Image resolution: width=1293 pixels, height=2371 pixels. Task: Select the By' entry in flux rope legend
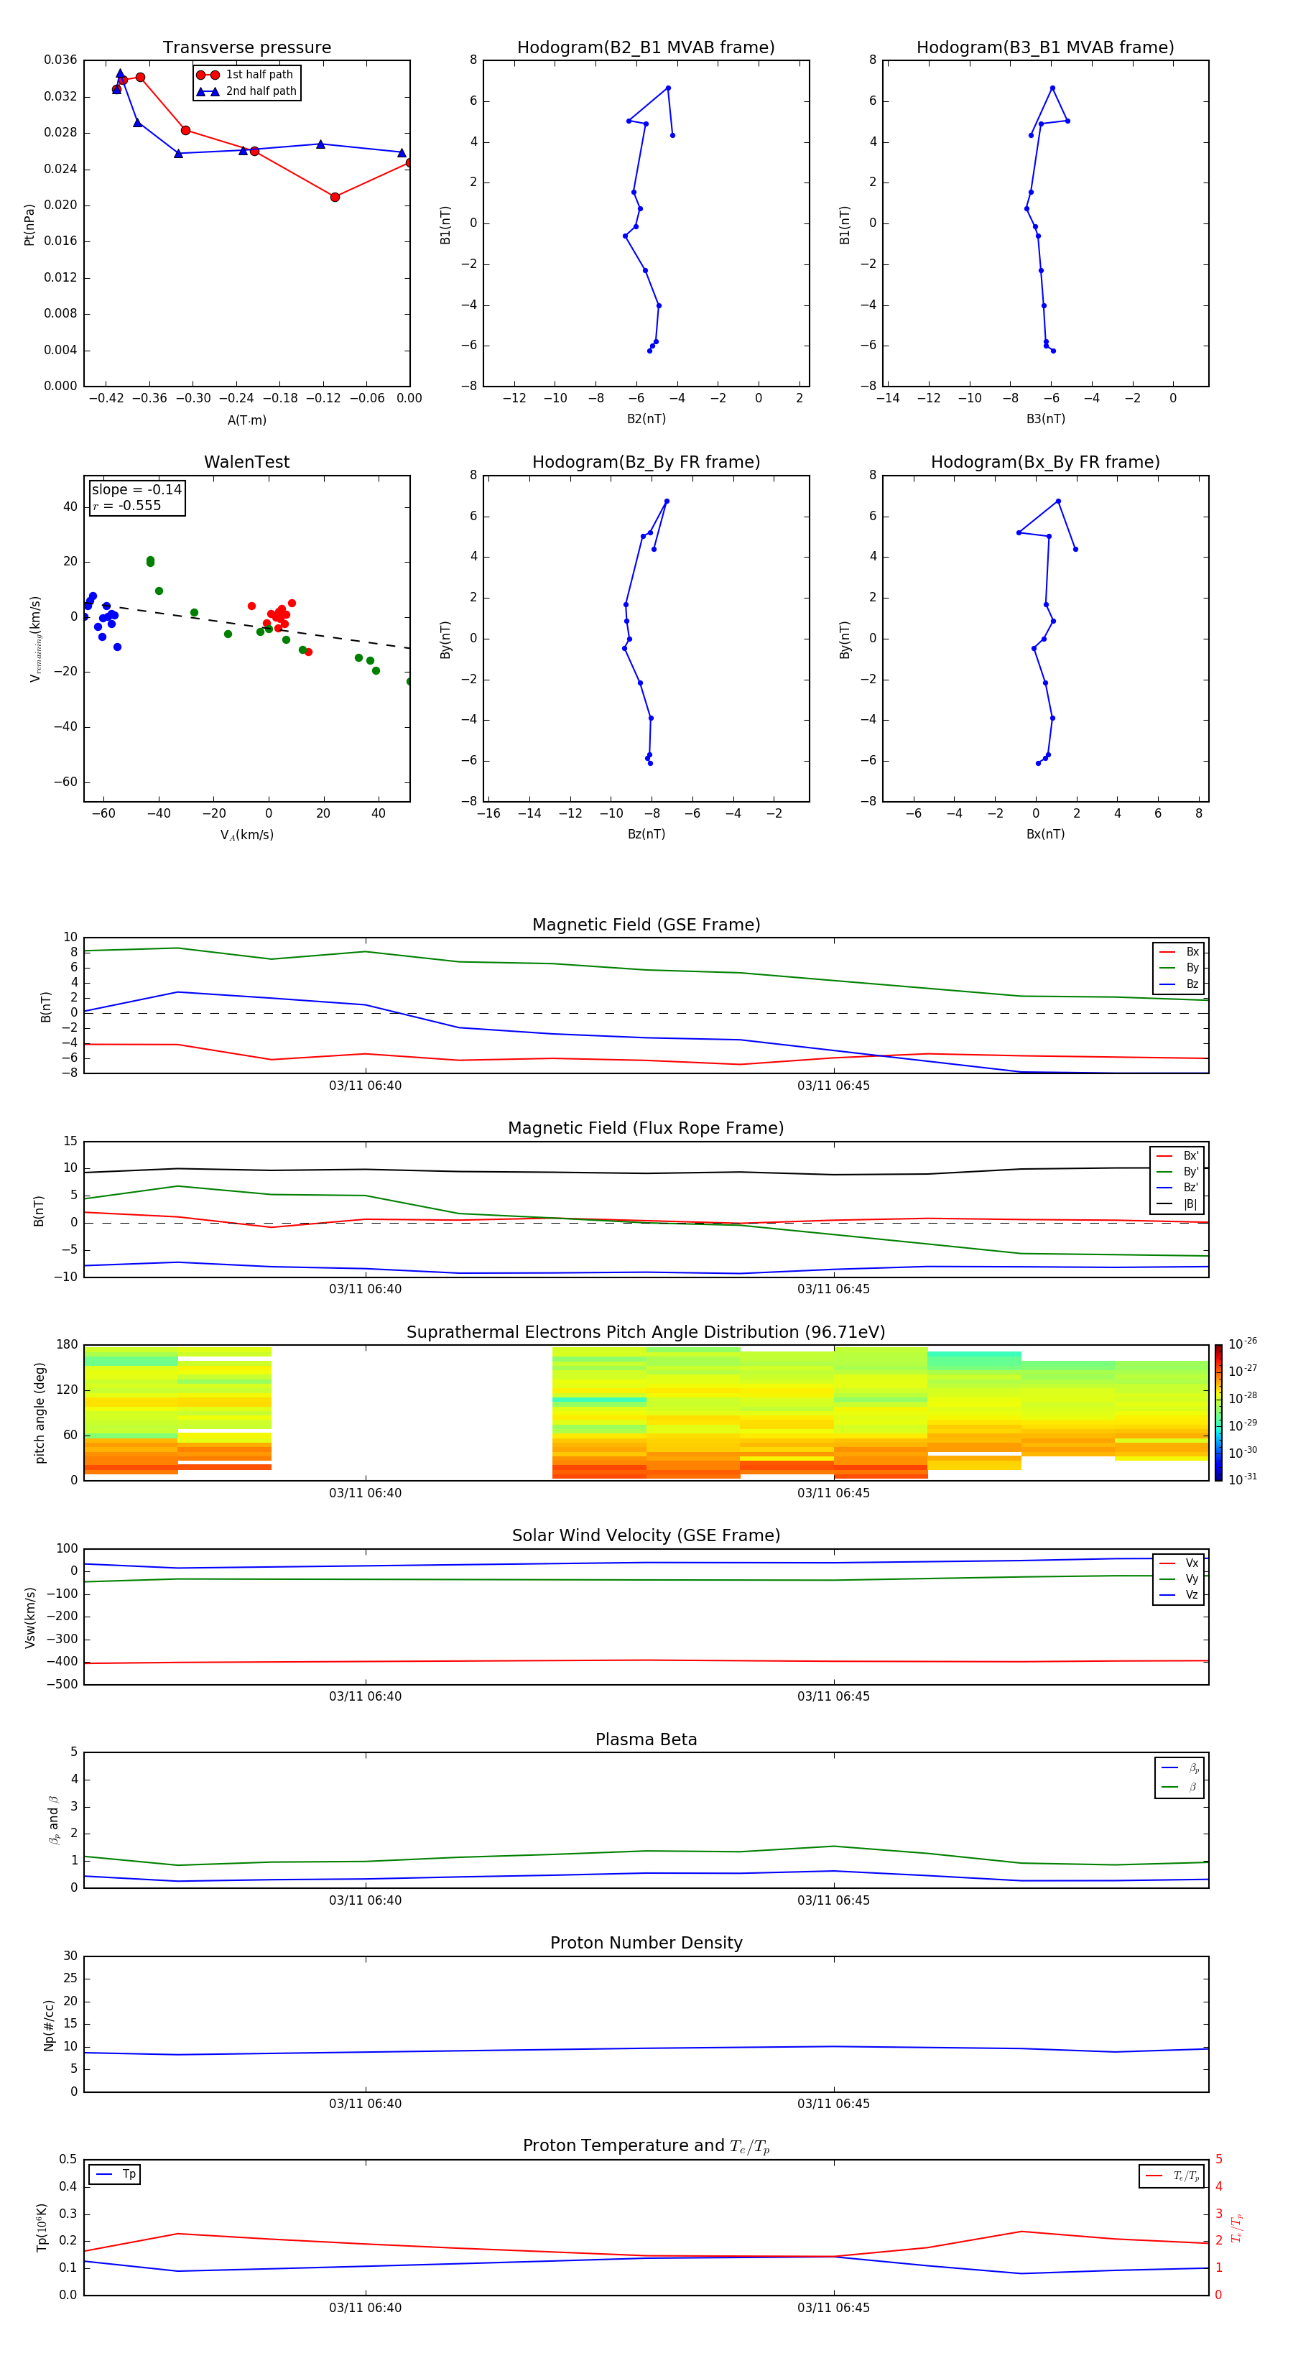click(1177, 1172)
